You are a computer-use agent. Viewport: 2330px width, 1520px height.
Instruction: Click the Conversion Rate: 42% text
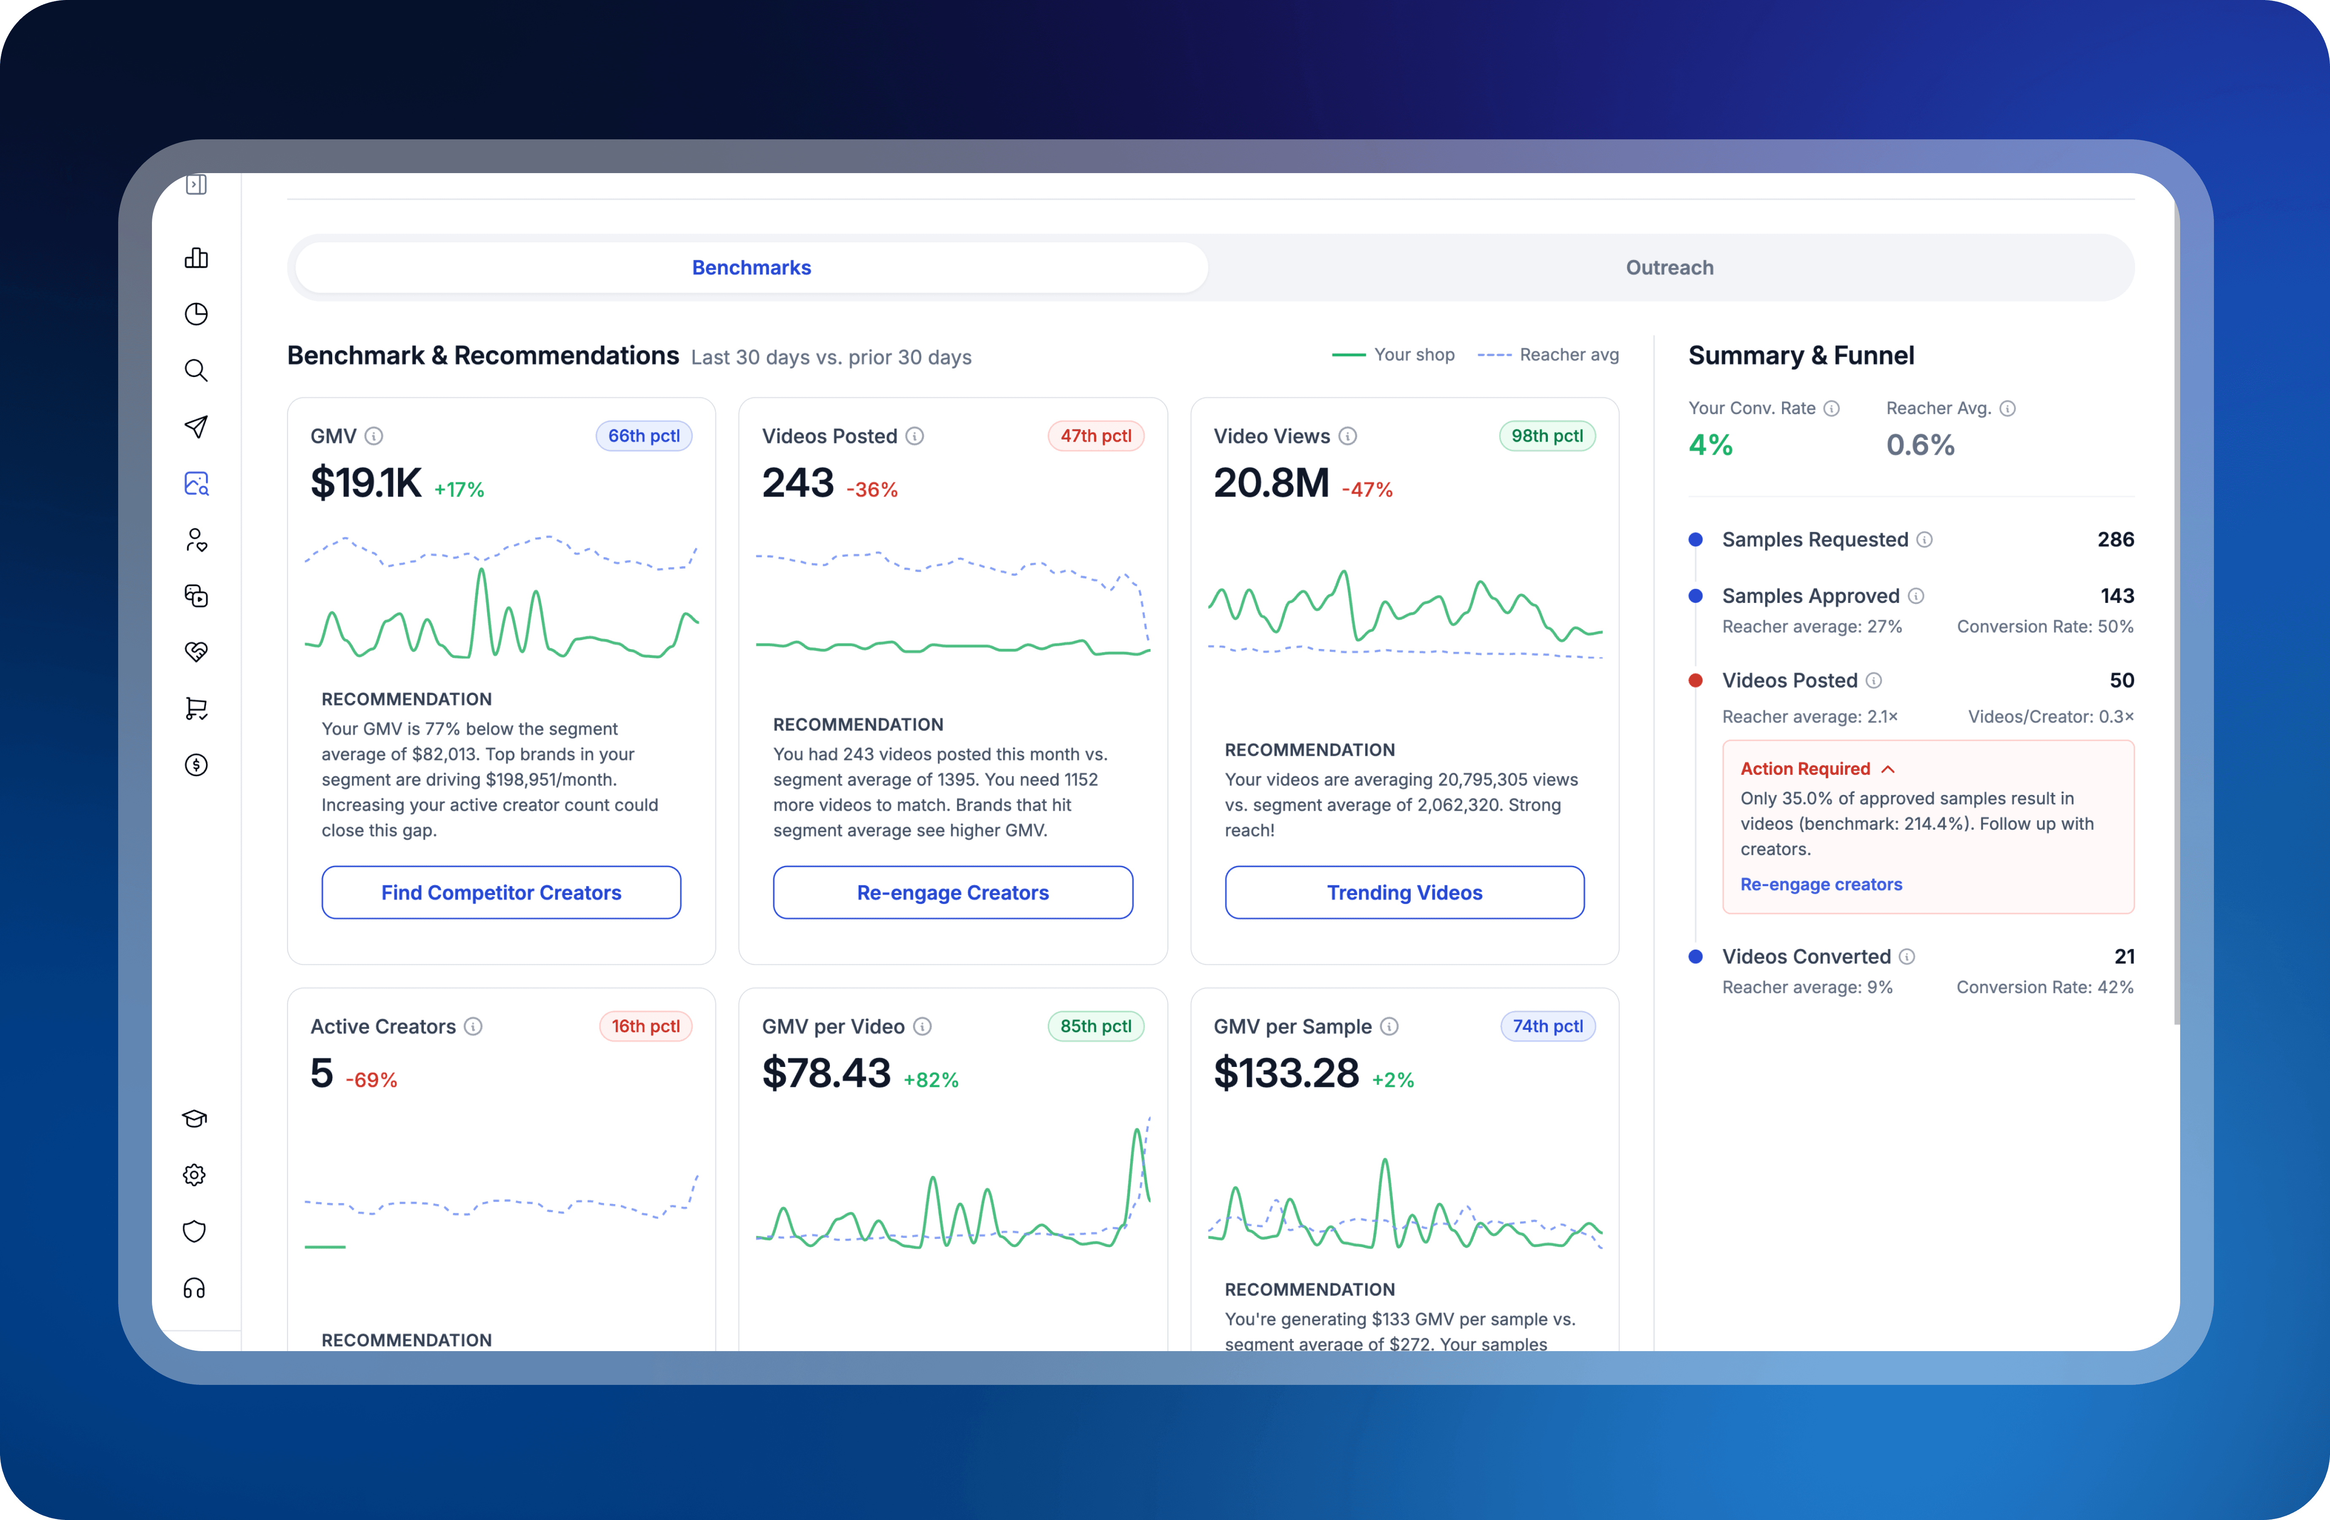2045,987
